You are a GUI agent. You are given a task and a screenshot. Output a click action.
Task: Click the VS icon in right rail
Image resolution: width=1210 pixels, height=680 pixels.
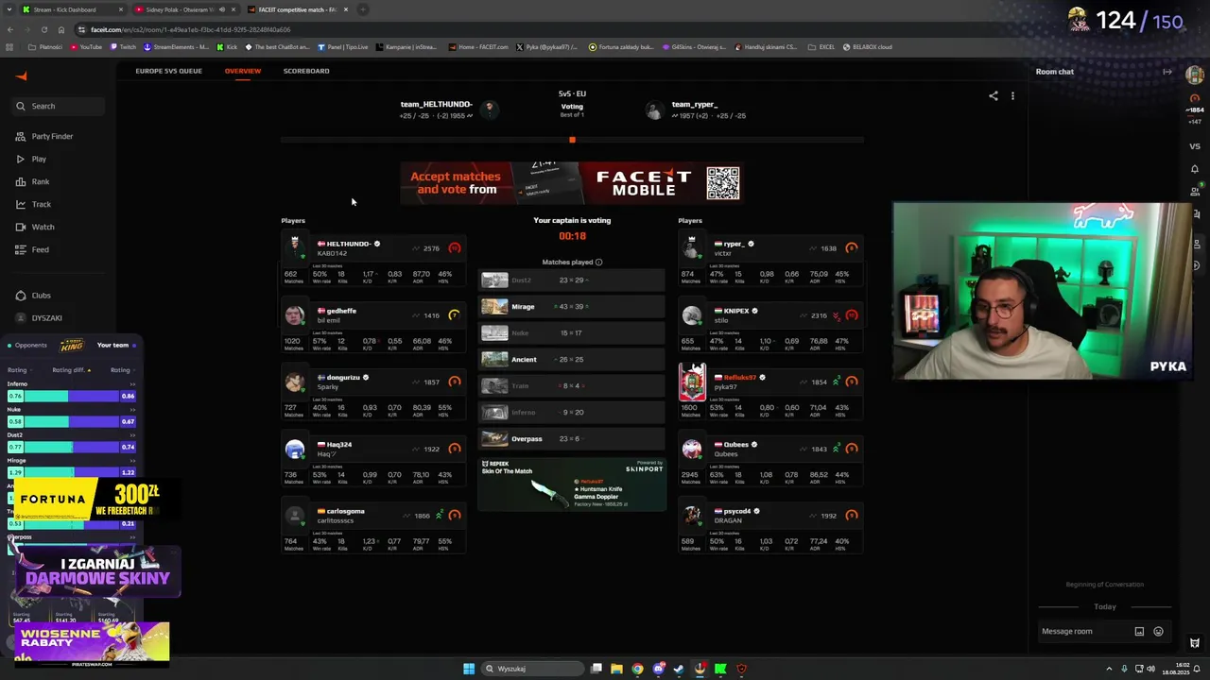pyautogui.click(x=1195, y=146)
